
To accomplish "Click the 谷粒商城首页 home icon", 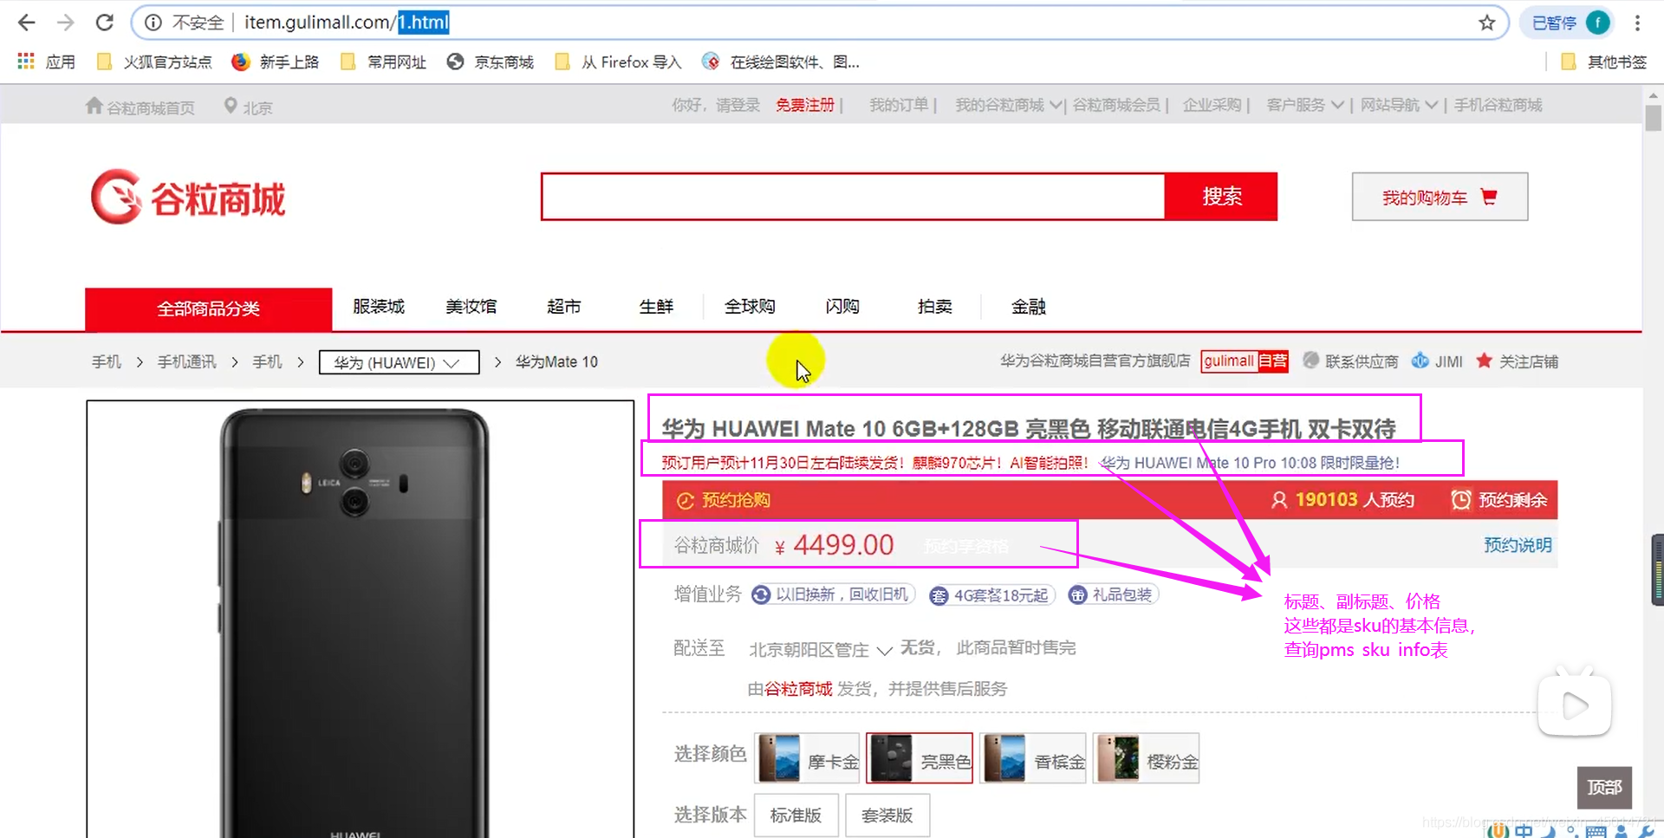I will tap(94, 106).
